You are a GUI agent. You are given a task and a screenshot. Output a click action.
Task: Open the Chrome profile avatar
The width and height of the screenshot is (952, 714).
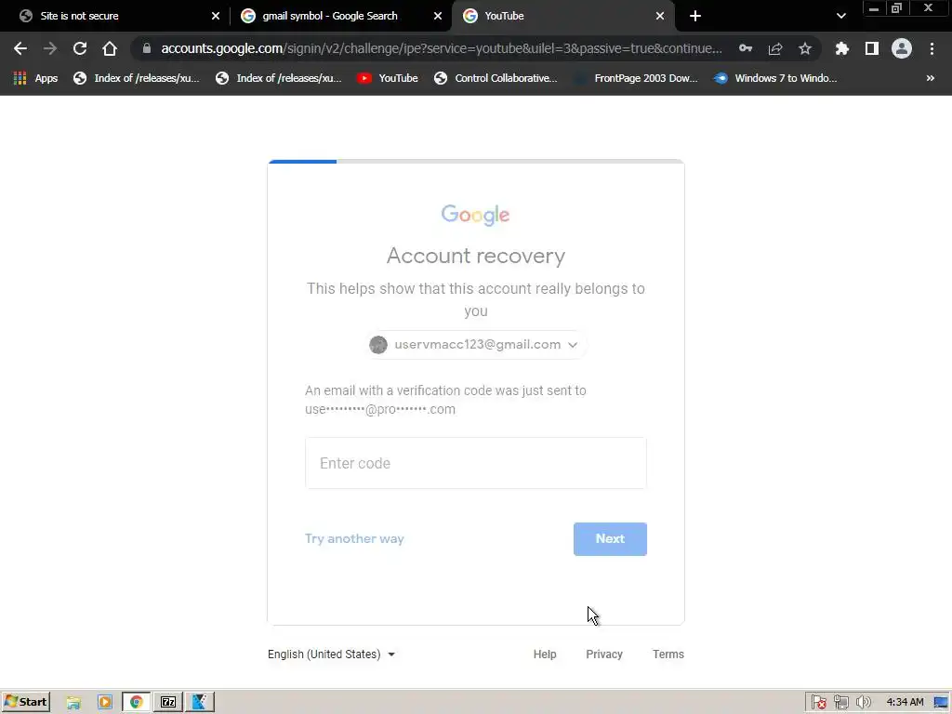902,48
